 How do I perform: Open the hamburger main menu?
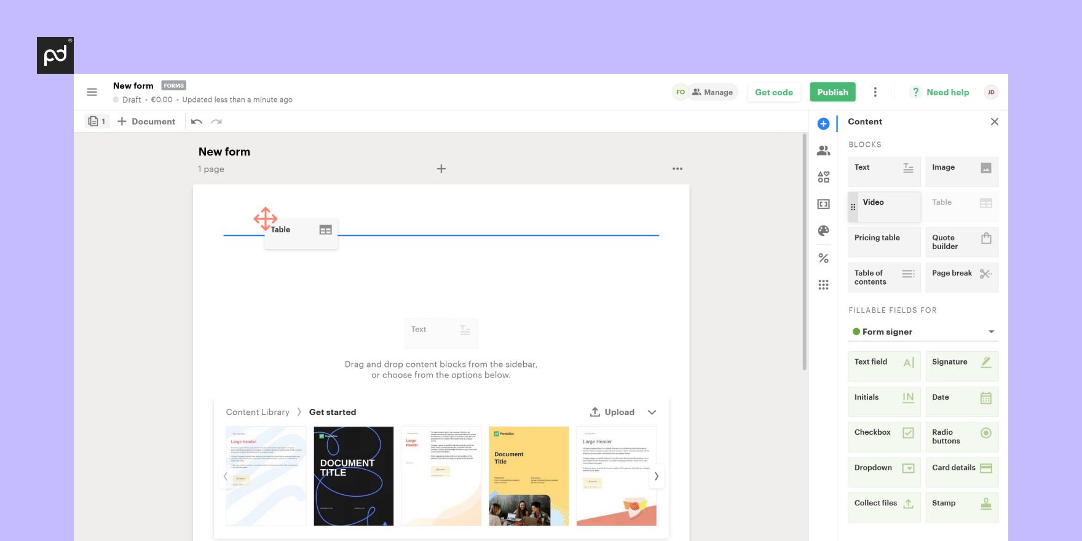[92, 92]
